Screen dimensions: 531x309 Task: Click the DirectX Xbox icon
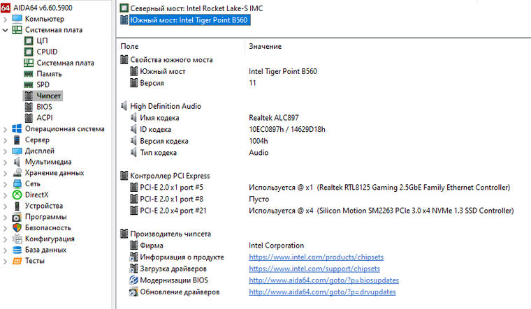click(17, 195)
